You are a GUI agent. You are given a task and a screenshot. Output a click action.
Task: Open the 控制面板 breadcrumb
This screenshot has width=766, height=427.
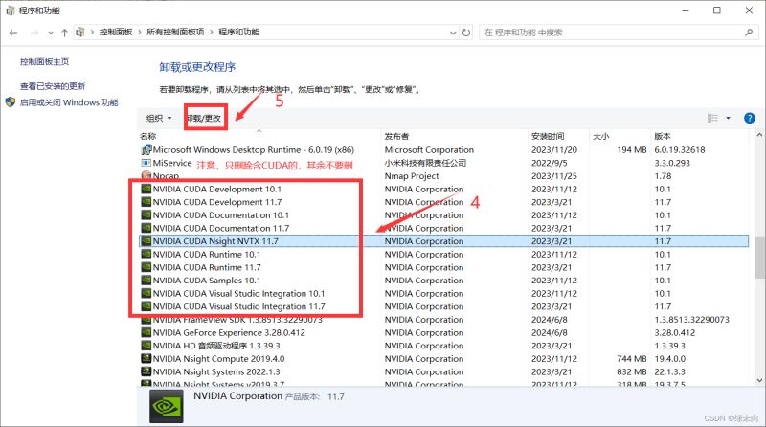tap(116, 32)
